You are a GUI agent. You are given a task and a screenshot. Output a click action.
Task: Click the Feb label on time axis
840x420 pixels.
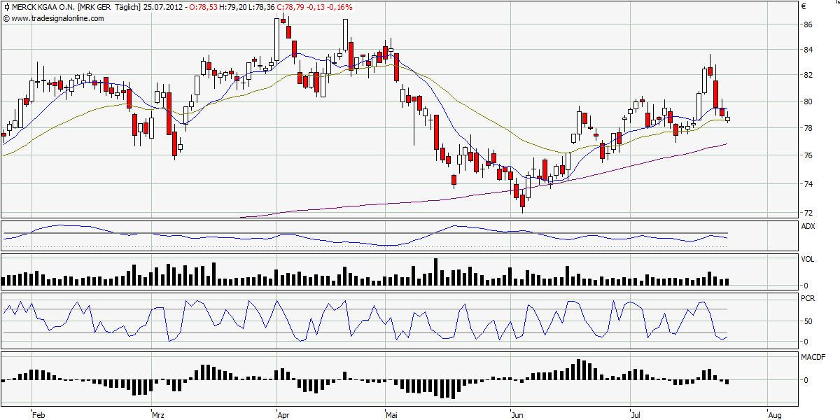click(x=38, y=414)
